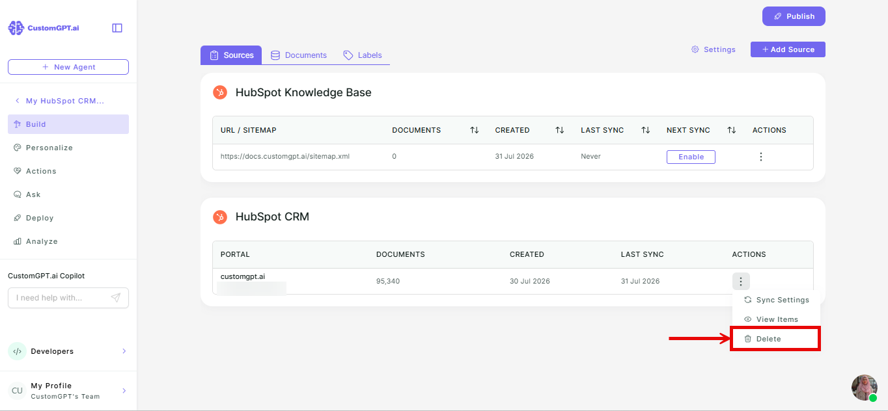Screen dimensions: 888x411
Task: Click the customgpt.ai portal name
Action: pos(243,276)
